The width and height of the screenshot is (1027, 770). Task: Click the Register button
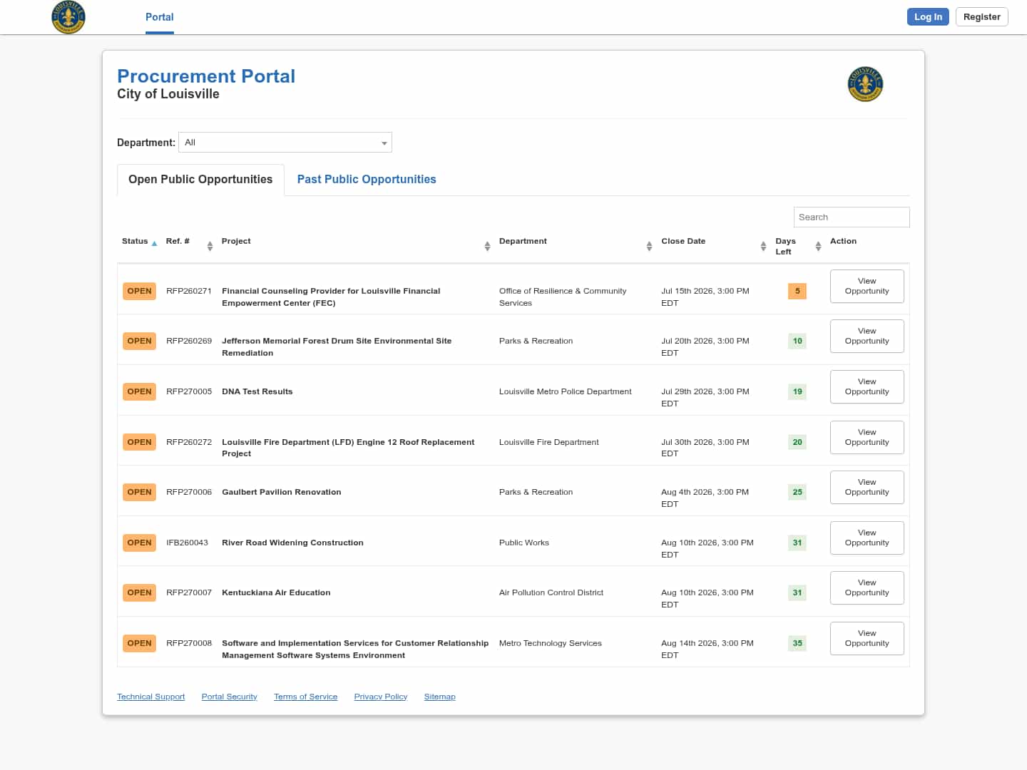tap(981, 17)
